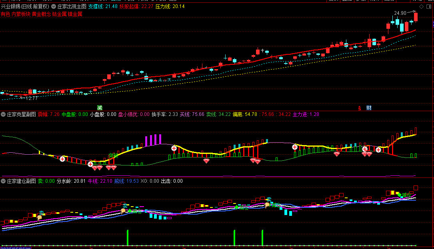Click the 突破 breakout signal label
The width and height of the screenshot is (434, 249).
pyautogui.click(x=114, y=156)
